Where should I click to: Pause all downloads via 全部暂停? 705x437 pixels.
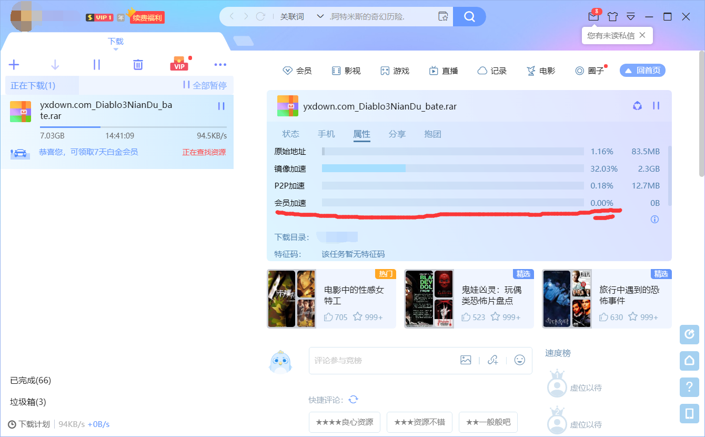(x=205, y=85)
